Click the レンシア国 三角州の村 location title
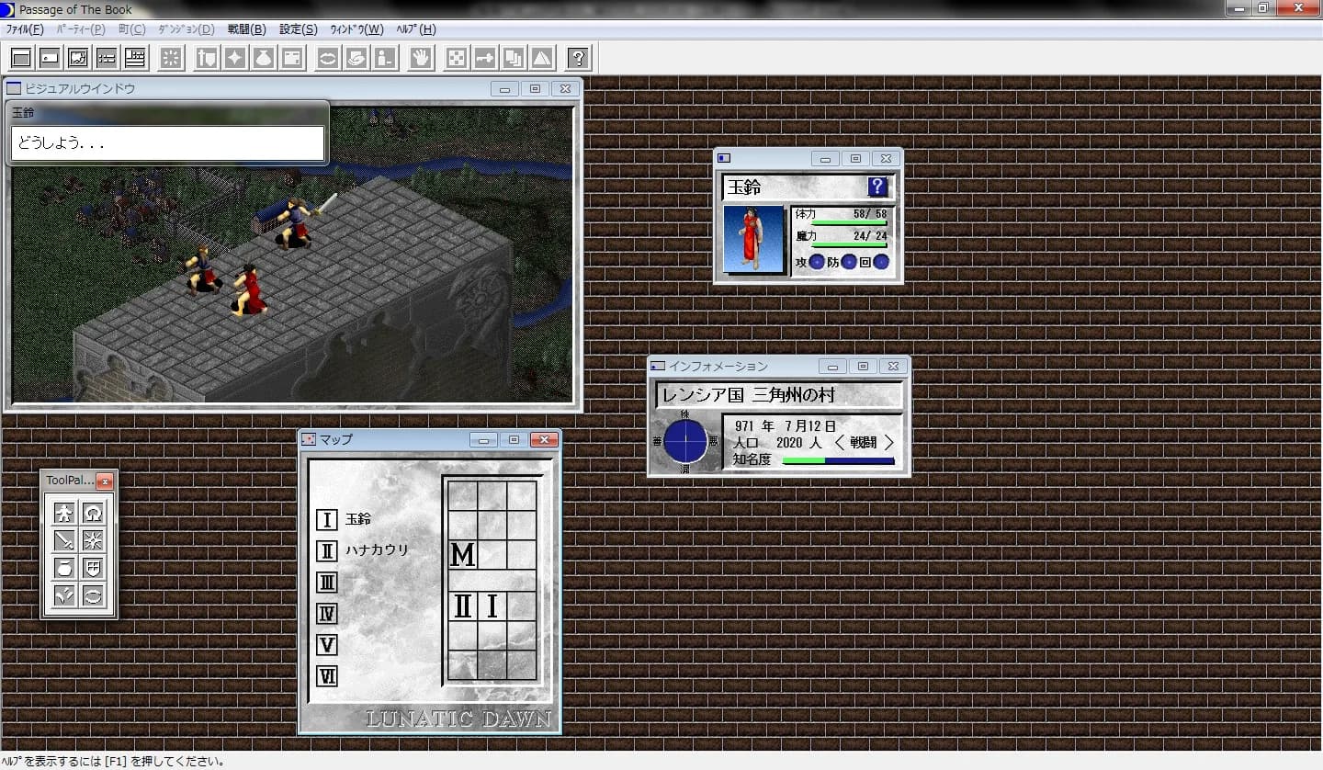Screen dimensions: 1323x770 [x=749, y=395]
